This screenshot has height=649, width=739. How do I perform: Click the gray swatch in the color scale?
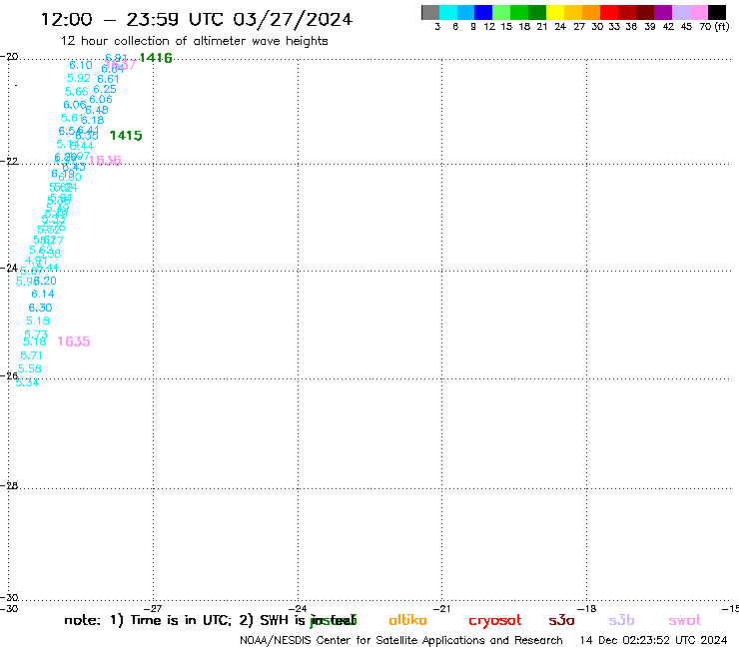coord(430,12)
